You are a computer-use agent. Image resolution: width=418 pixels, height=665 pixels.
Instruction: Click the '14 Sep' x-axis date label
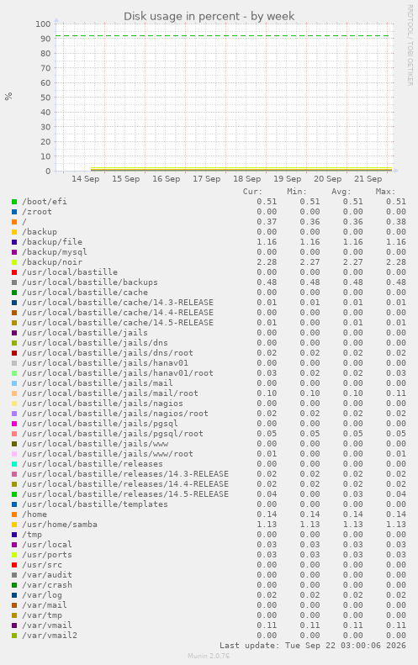[x=85, y=178]
